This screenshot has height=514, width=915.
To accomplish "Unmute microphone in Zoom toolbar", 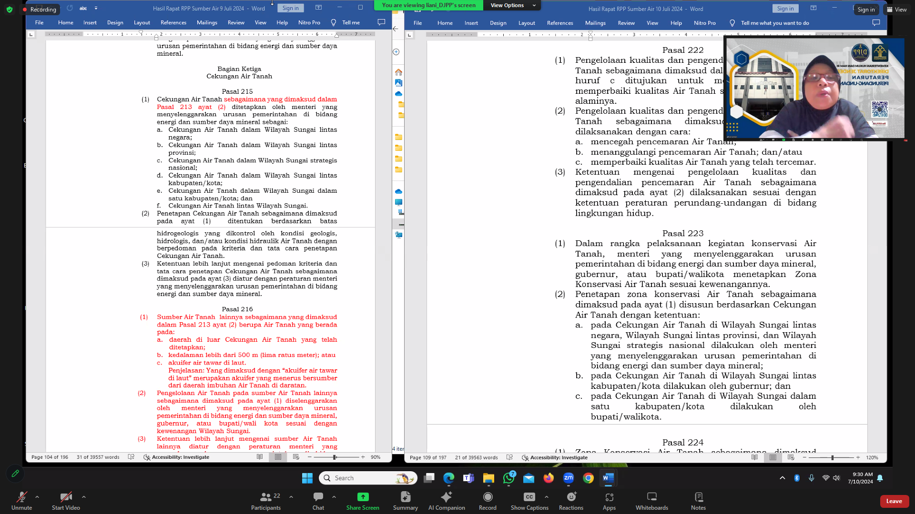I will tap(21, 501).
